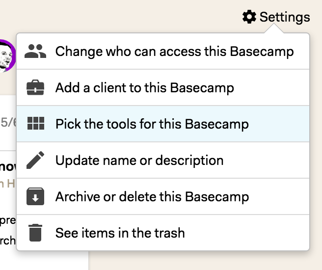Click the pencil icon for updating name

click(x=35, y=160)
